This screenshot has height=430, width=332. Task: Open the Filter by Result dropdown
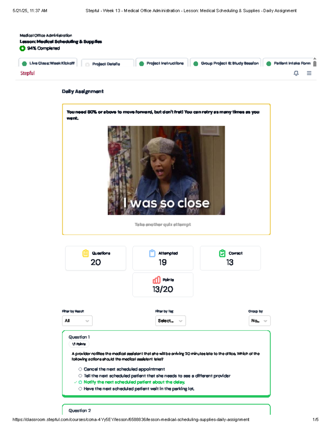tap(77, 321)
